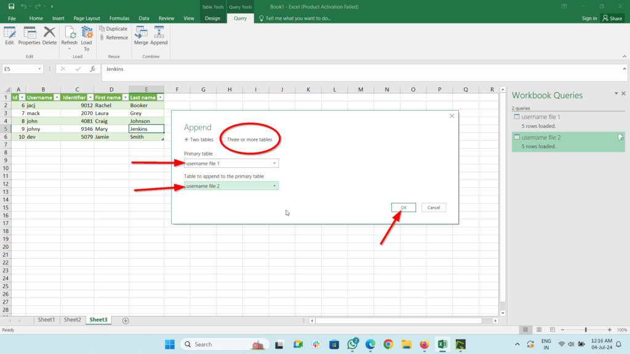This screenshot has width=630, height=354.
Task: Click the Append icon in Combine group
Action: point(159,36)
